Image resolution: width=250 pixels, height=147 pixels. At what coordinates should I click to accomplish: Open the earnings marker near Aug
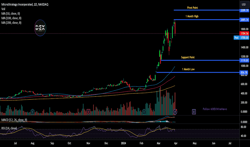click(32, 112)
